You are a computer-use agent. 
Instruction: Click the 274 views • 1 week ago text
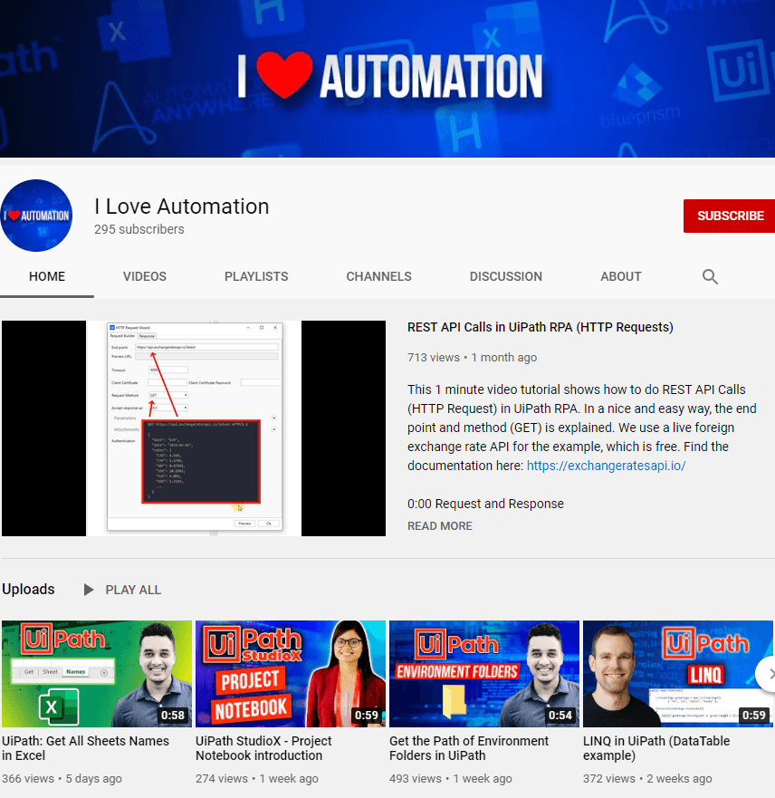[257, 778]
